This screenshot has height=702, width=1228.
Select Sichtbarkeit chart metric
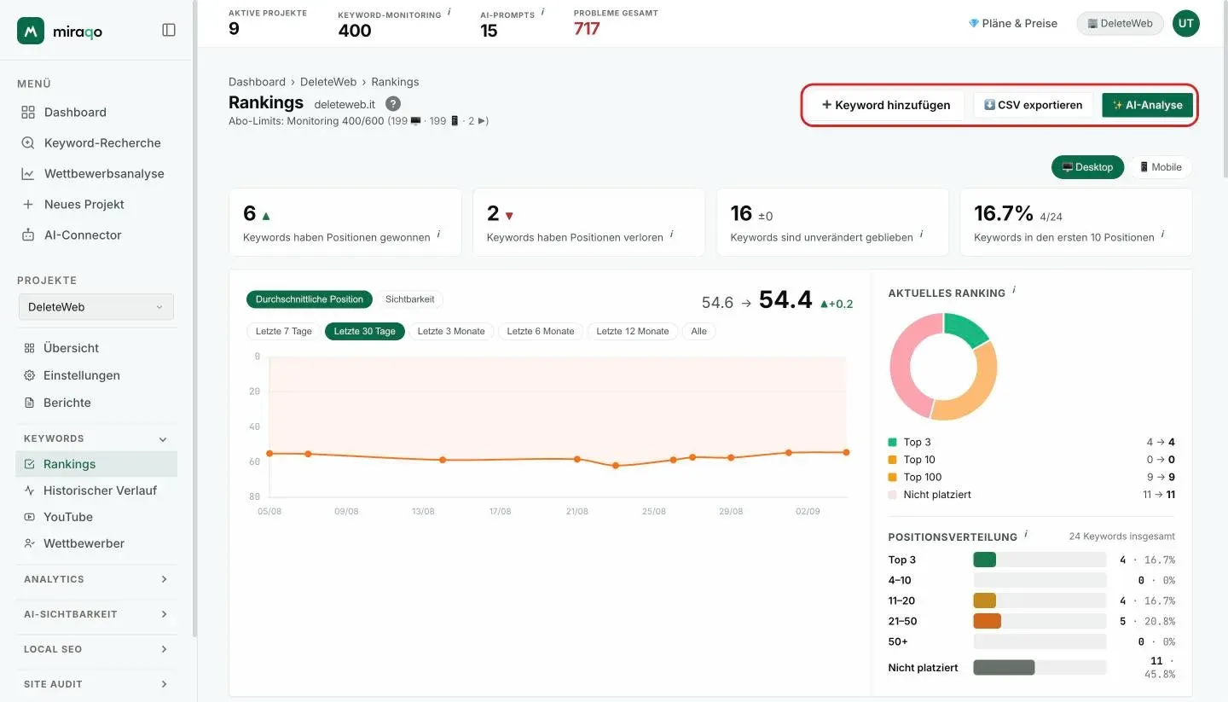click(x=409, y=299)
